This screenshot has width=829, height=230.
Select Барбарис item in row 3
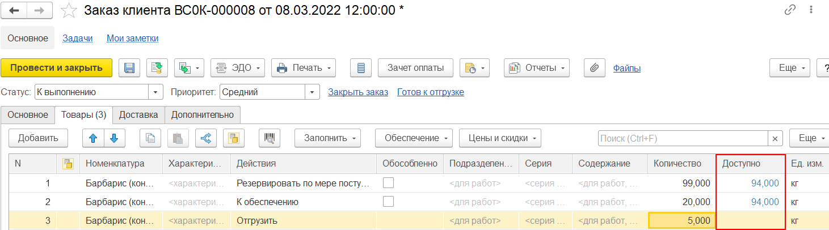[x=121, y=220]
